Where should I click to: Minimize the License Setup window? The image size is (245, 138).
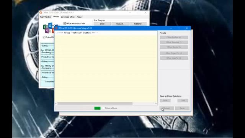point(171,28)
